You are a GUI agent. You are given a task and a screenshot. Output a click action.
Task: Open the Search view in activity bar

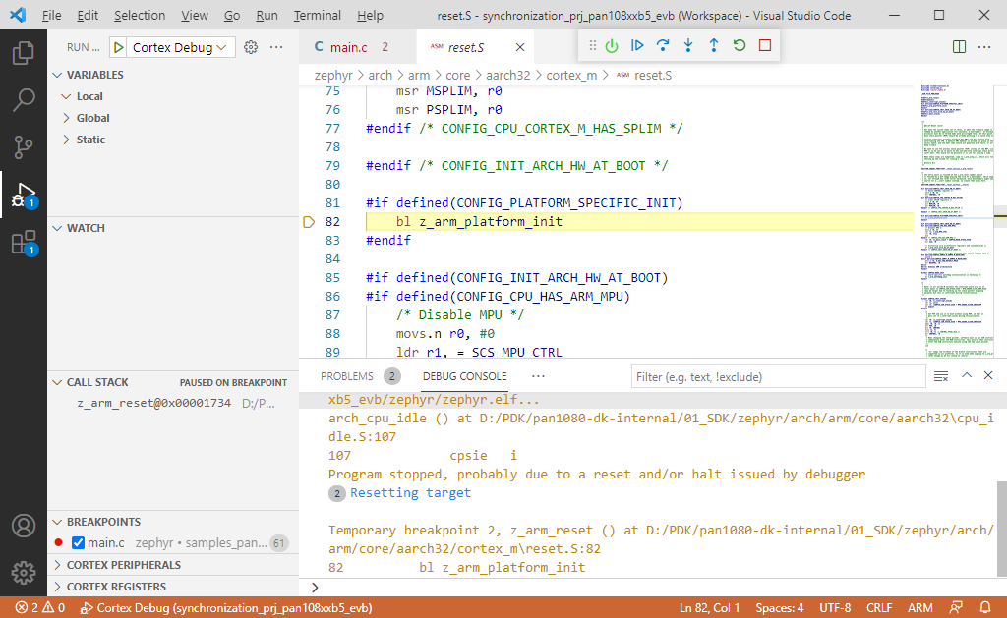(24, 99)
